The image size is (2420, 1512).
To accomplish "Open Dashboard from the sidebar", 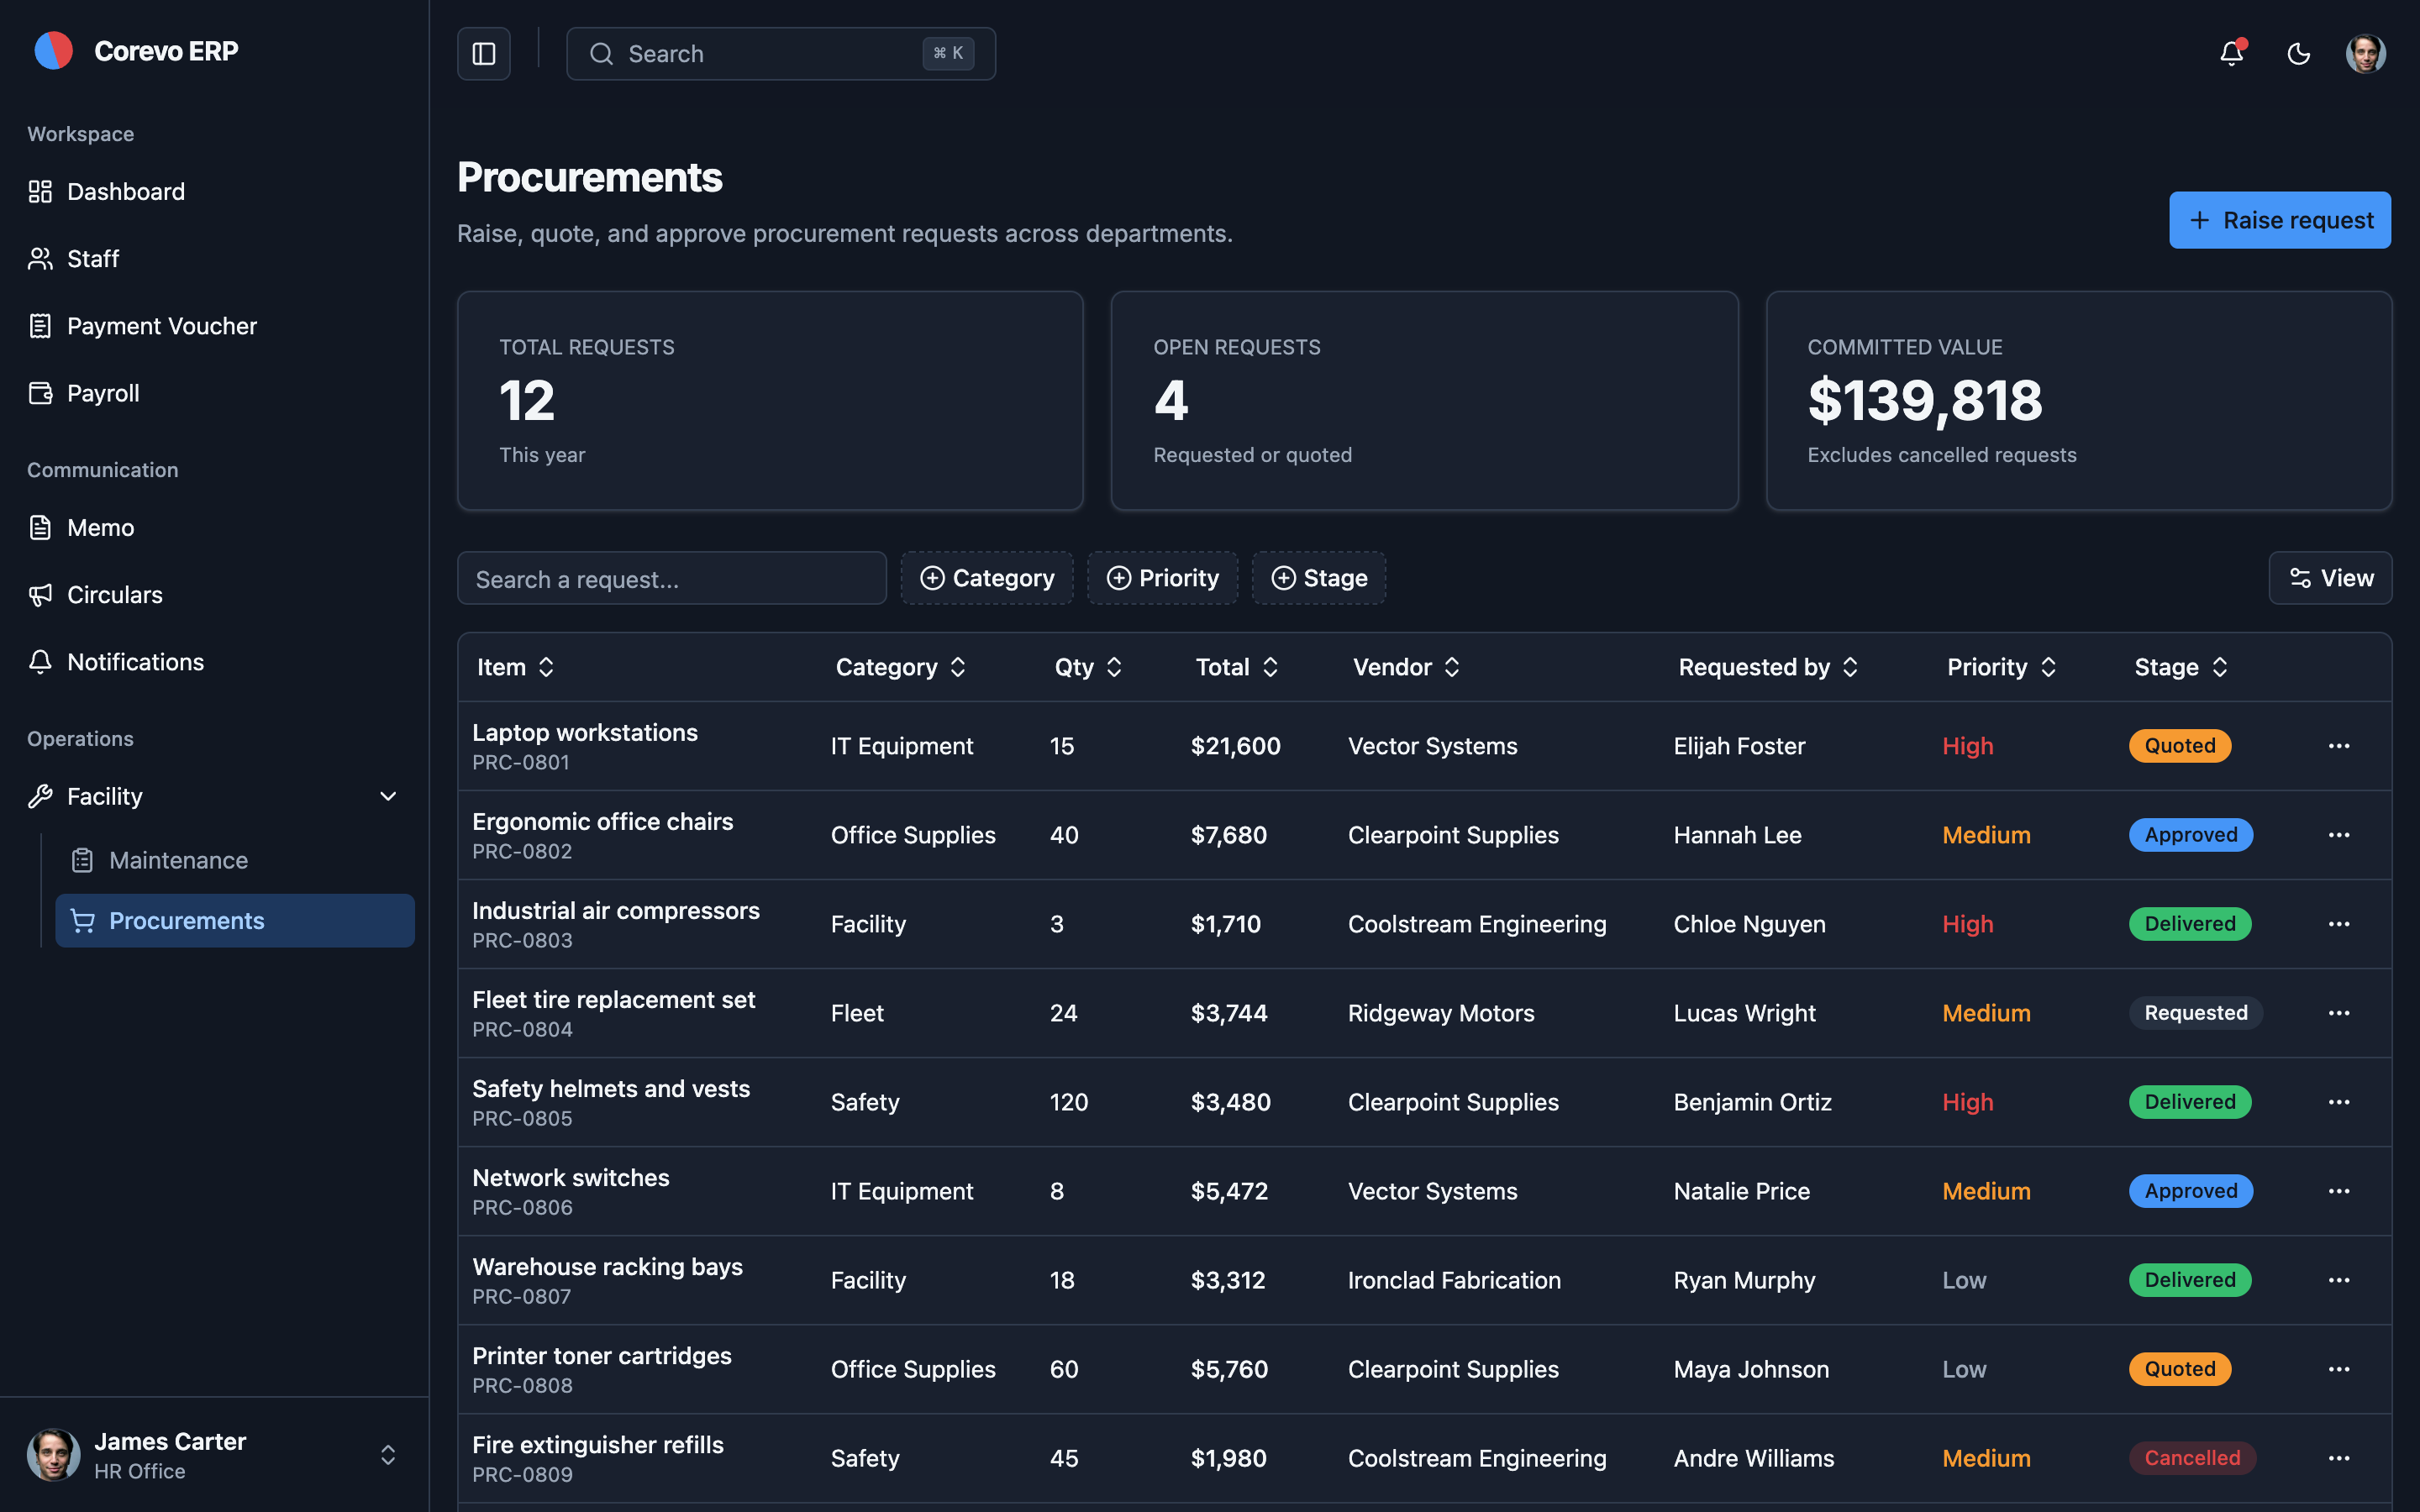I will pos(214,191).
